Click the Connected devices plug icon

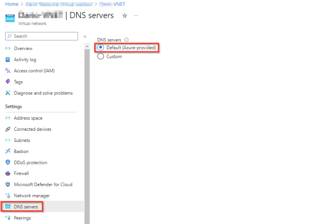[8, 129]
